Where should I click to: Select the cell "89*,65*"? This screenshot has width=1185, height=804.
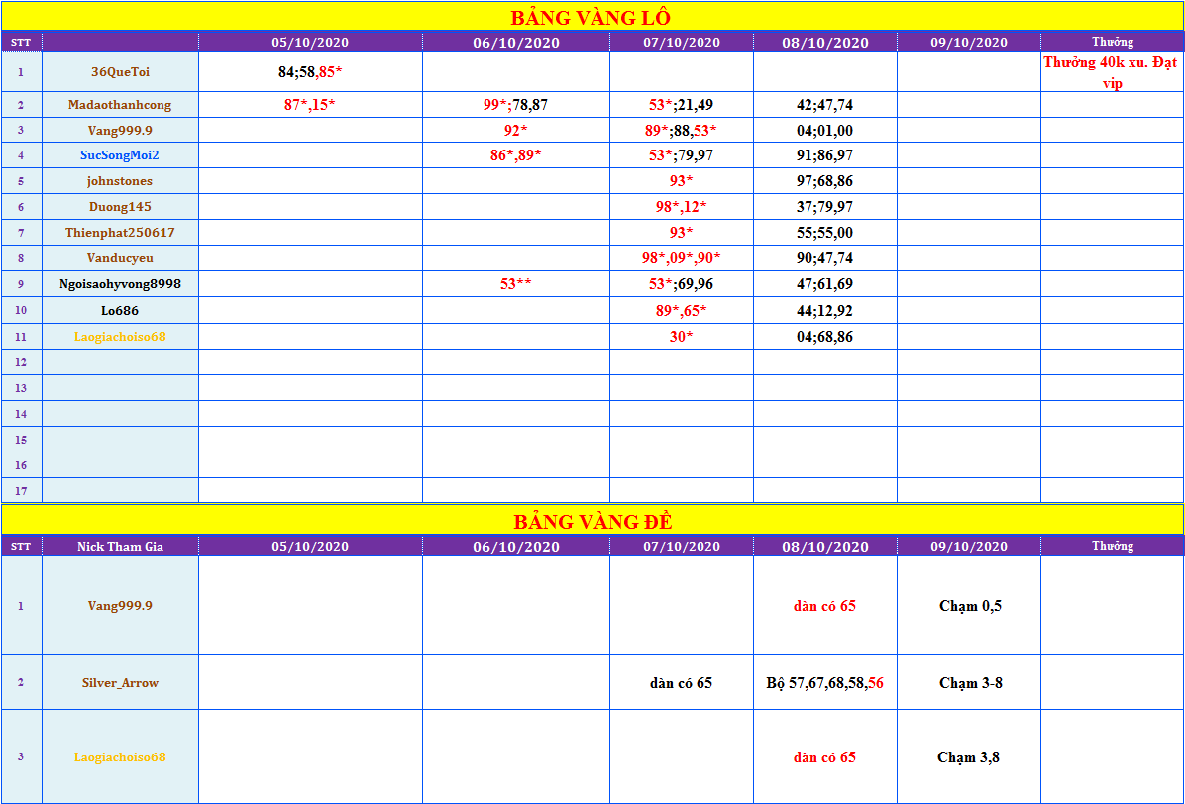click(x=682, y=310)
